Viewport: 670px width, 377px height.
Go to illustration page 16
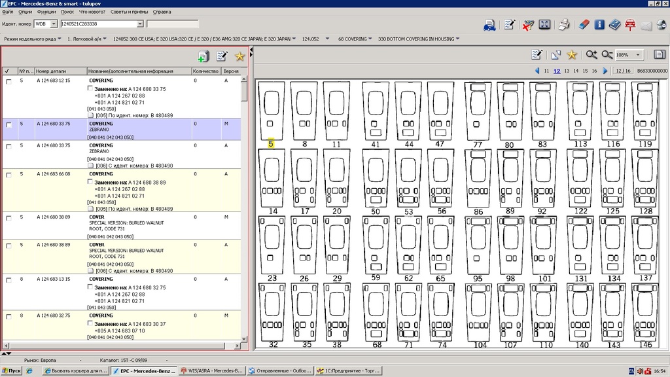(x=594, y=71)
